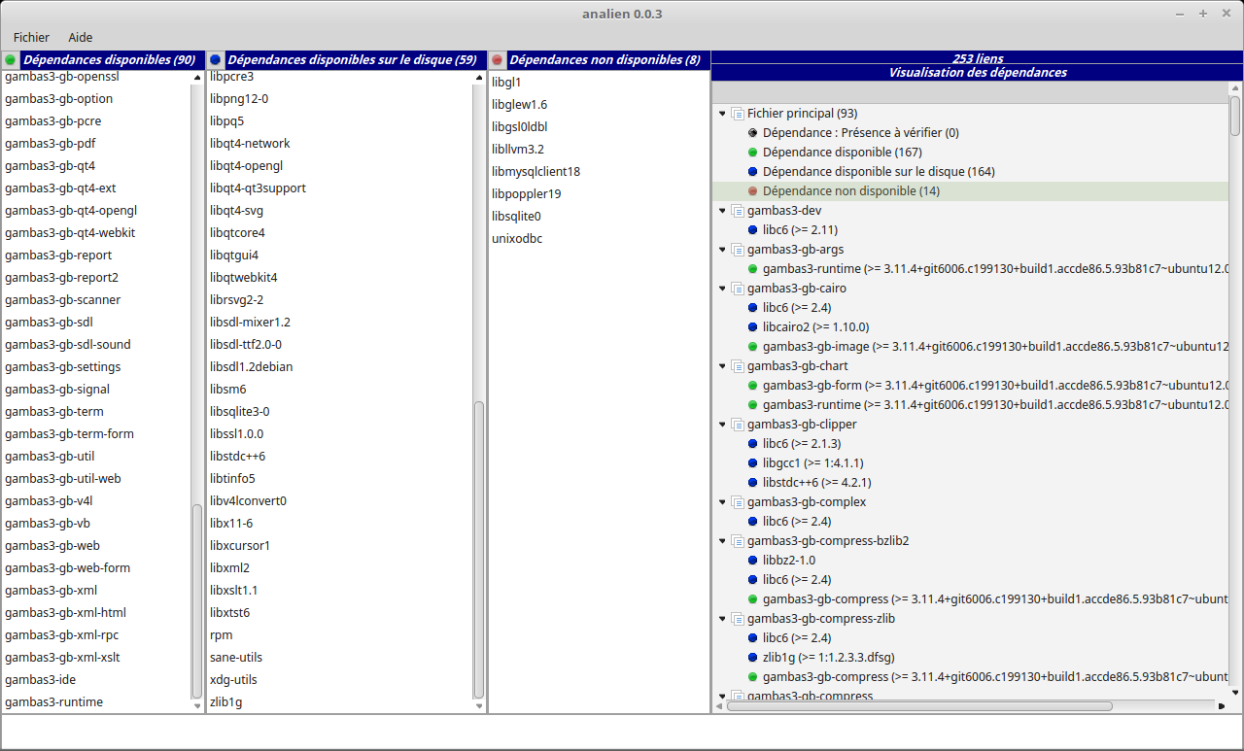Screen dimensions: 1244x751
Task: Select libsqlite0 in the unavailable dependencies list
Action: (x=516, y=216)
